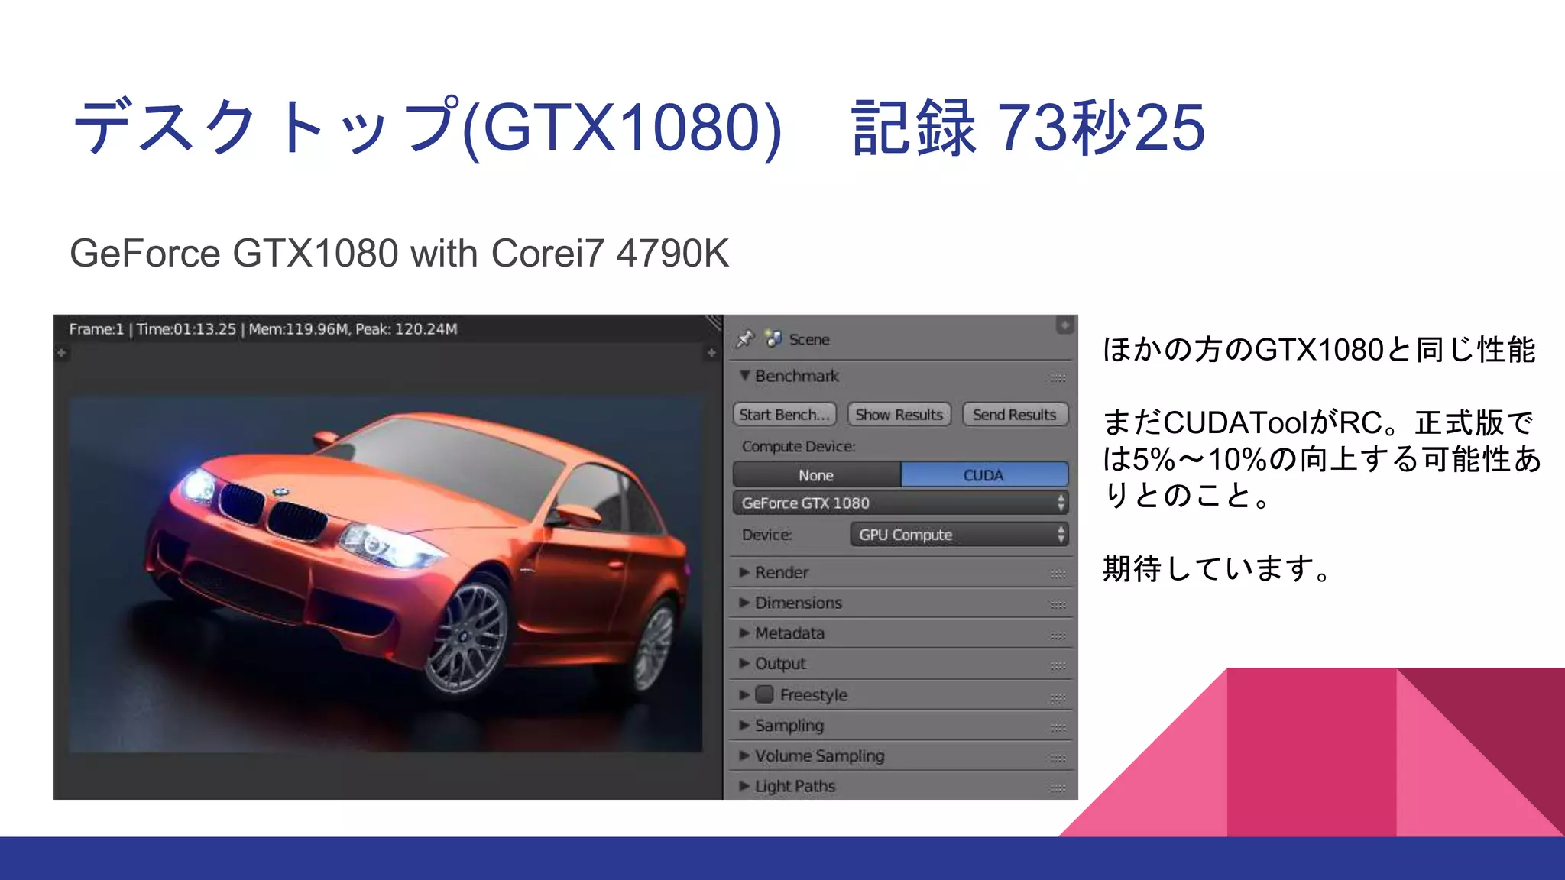Enable the Freestyle checkbox
The image size is (1565, 880).
(x=764, y=694)
